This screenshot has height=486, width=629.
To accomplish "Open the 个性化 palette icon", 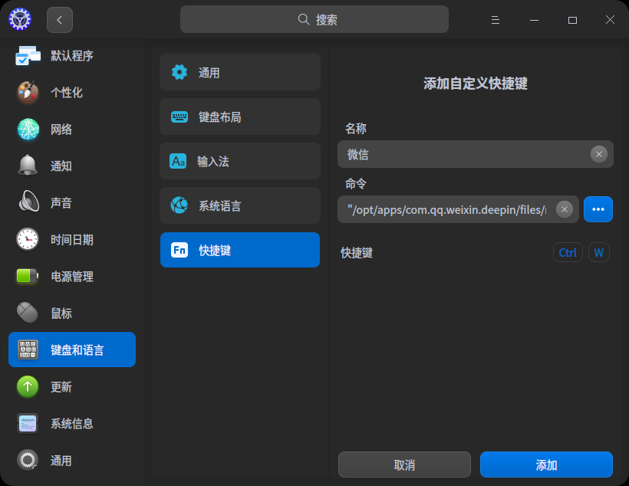I will (x=28, y=92).
